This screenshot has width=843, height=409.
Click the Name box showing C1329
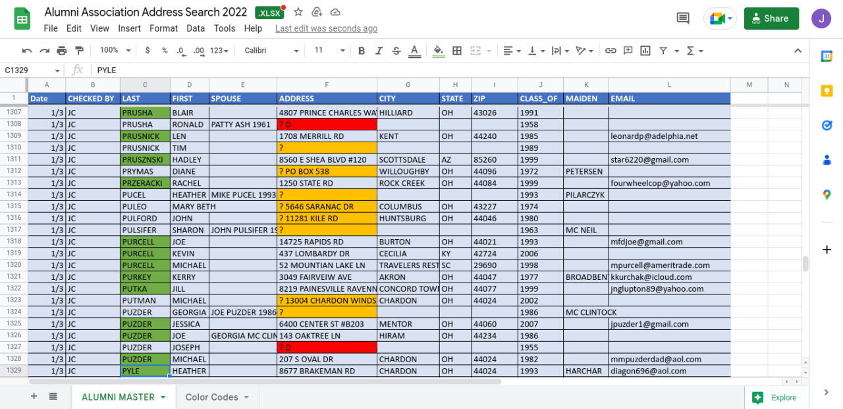(x=32, y=70)
